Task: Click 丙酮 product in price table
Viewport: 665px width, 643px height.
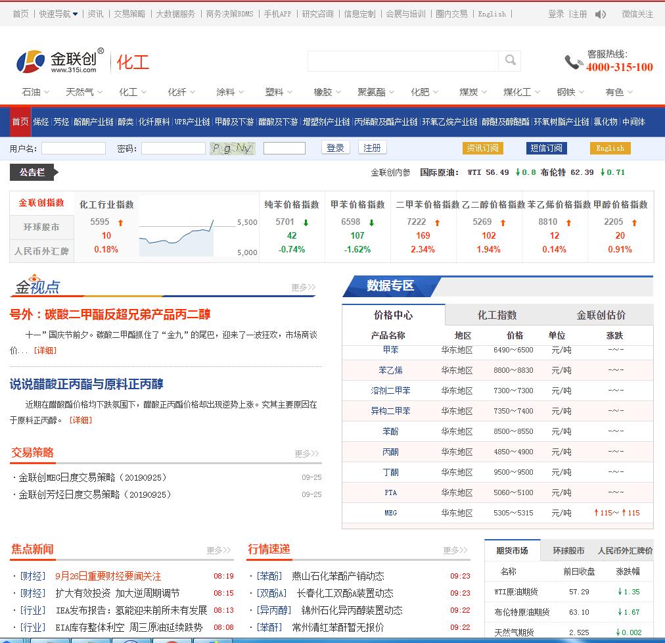Action: 390,452
